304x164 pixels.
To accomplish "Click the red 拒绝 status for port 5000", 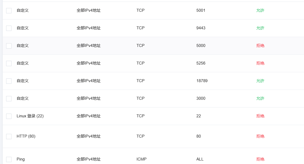I will (x=260, y=46).
